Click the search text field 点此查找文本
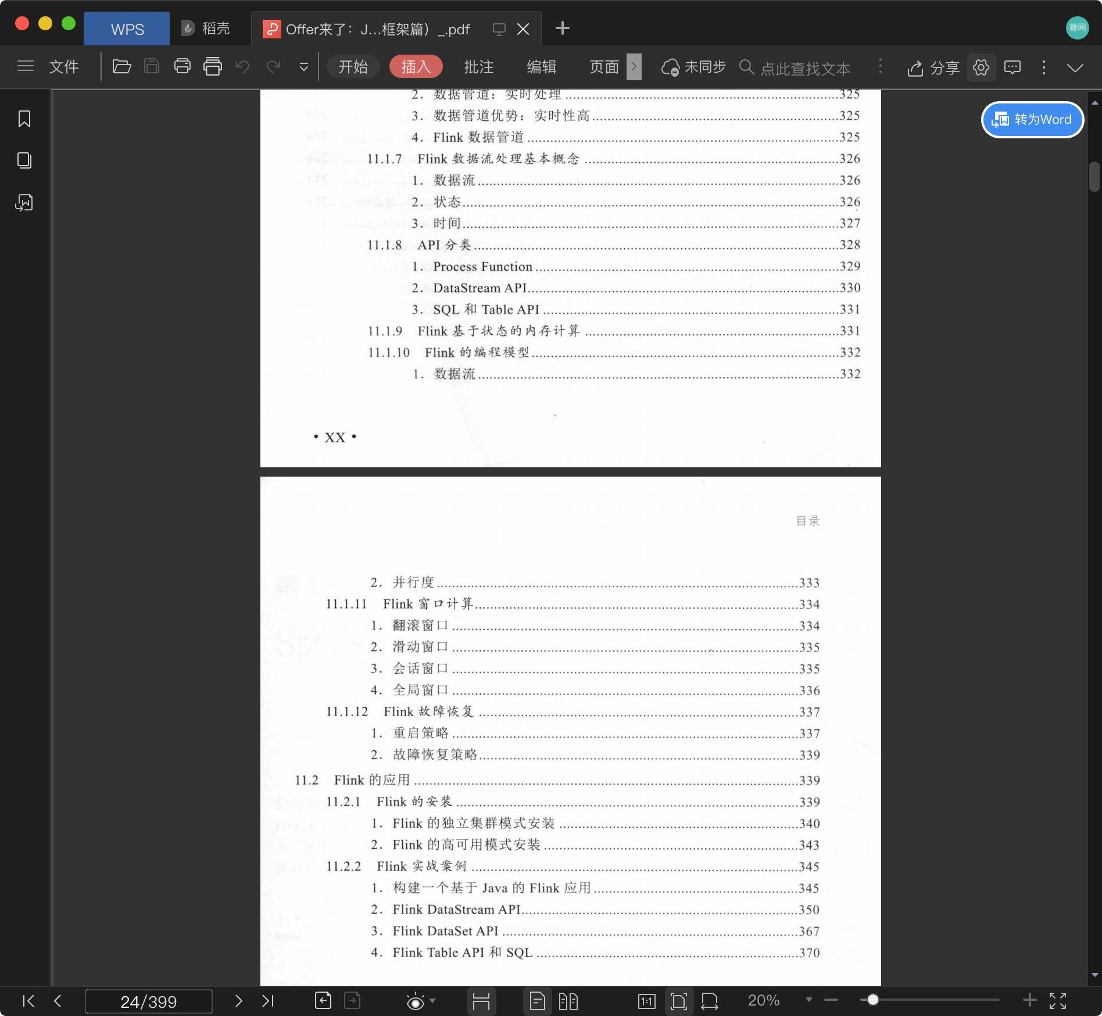This screenshot has height=1016, width=1102. point(805,68)
